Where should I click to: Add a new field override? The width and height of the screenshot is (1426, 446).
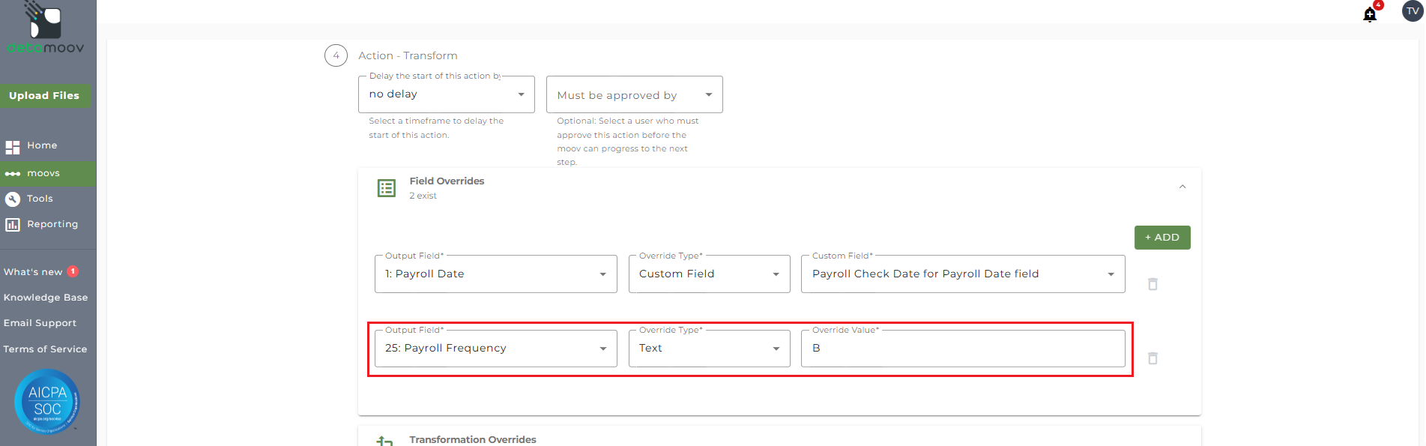(x=1161, y=238)
